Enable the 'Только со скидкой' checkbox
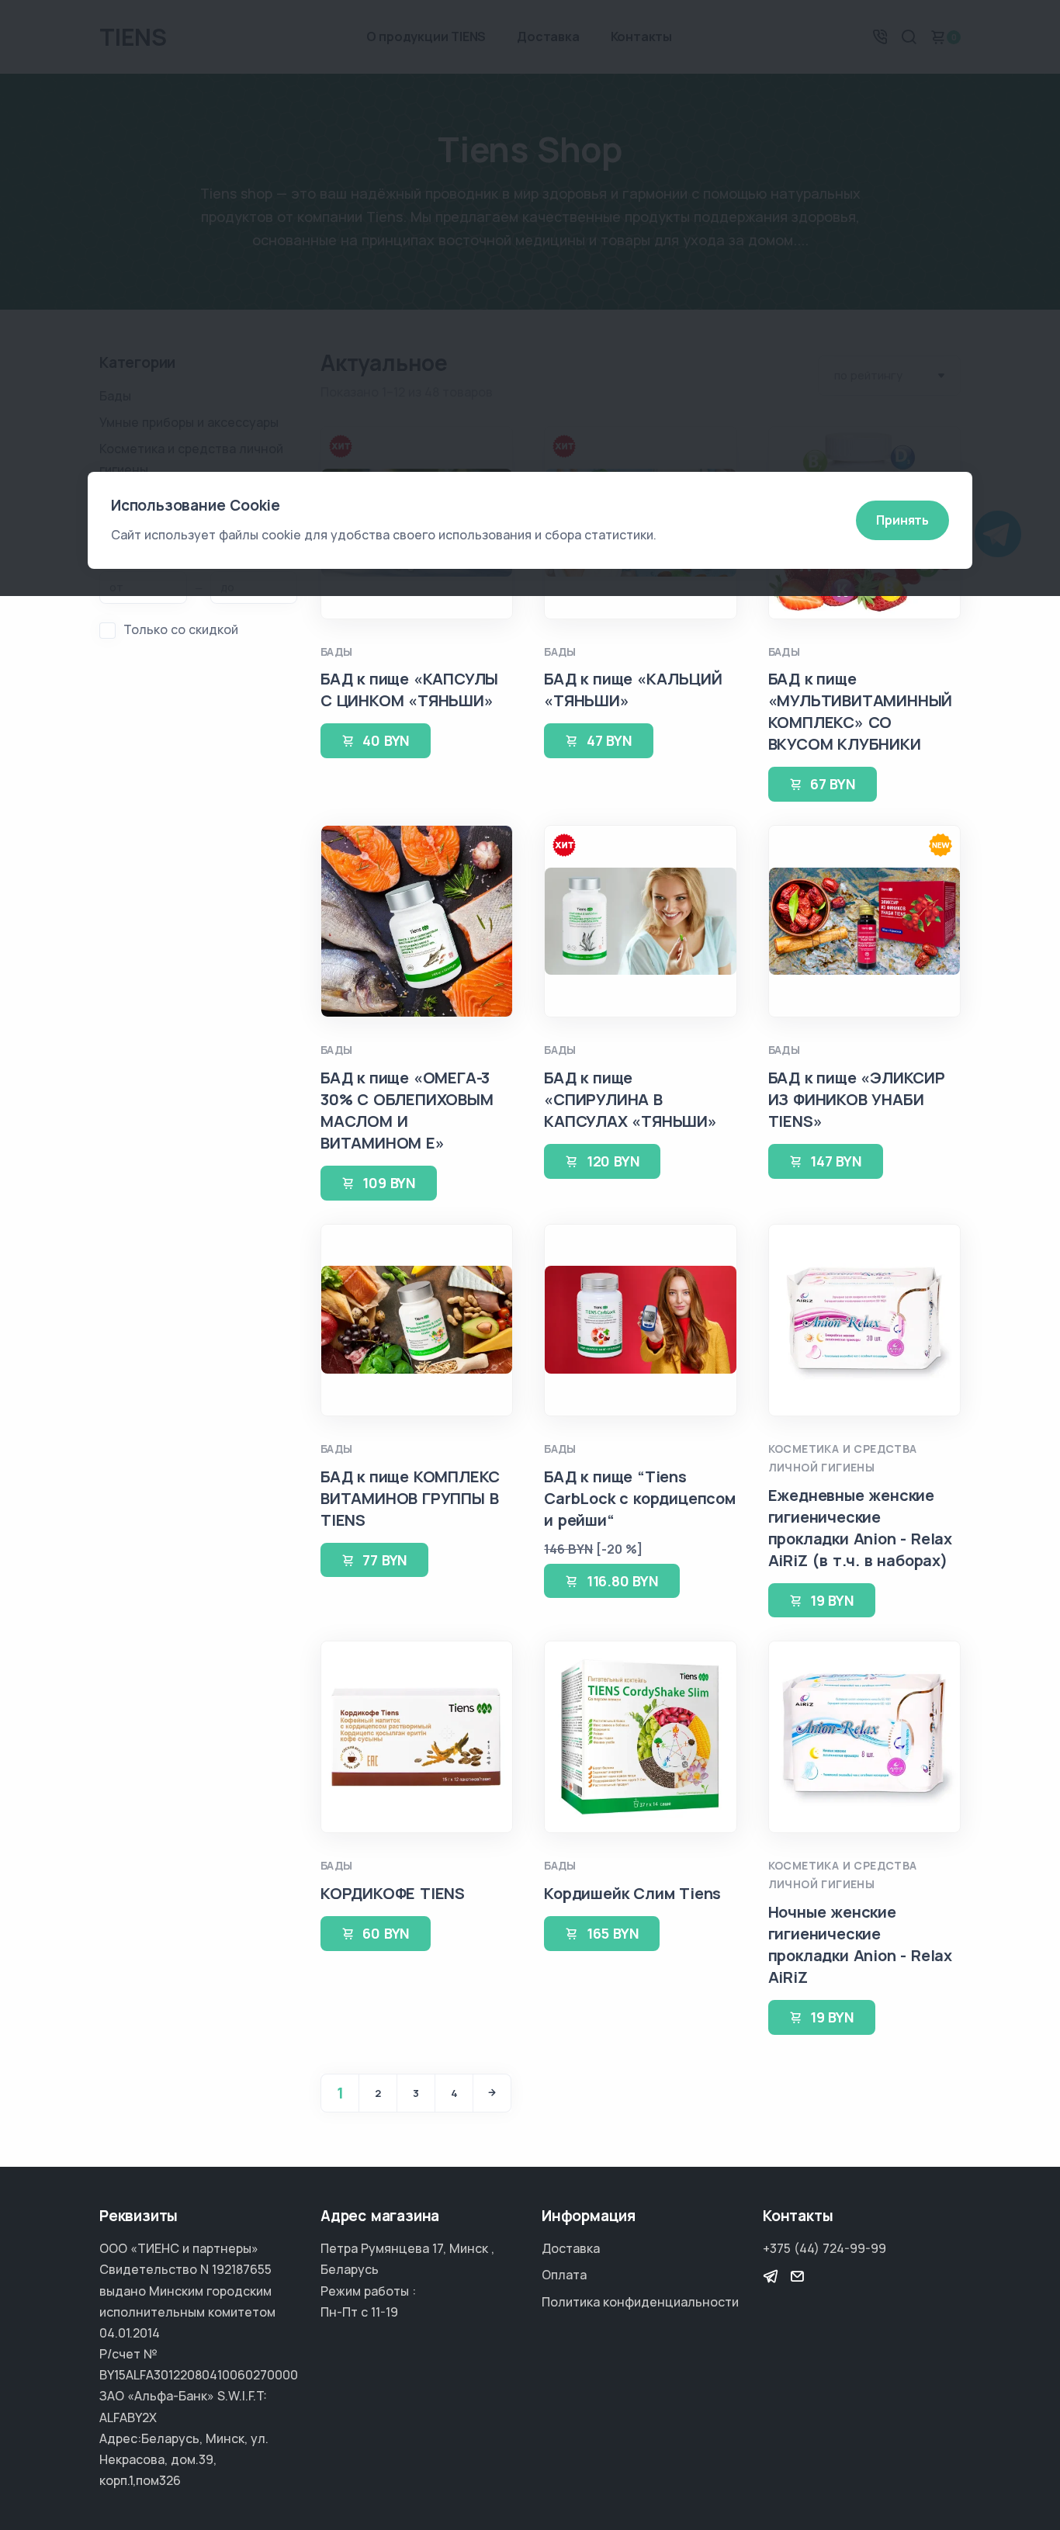Screen dimensions: 1060x2530 pyautogui.click(x=108, y=629)
